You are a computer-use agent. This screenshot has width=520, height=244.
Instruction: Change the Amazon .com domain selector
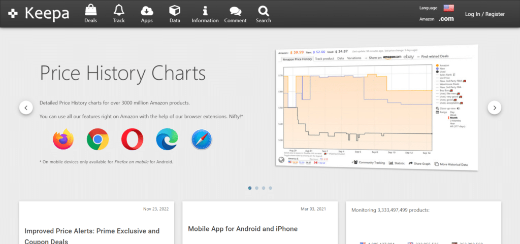point(446,19)
